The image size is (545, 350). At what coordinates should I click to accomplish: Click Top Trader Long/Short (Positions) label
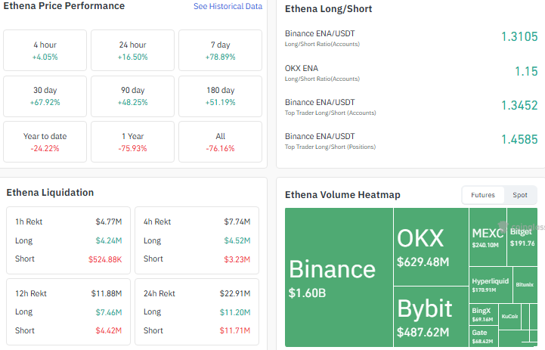tap(330, 147)
